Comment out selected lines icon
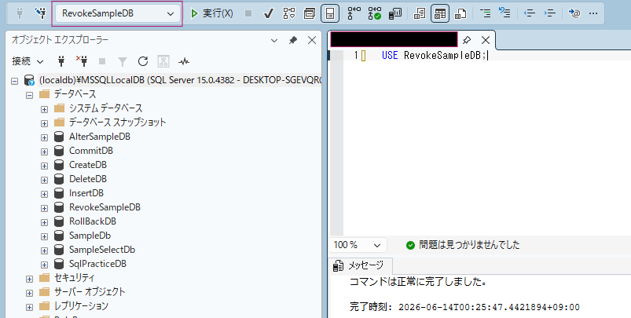Screen dimensions: 631x318 click(x=486, y=13)
